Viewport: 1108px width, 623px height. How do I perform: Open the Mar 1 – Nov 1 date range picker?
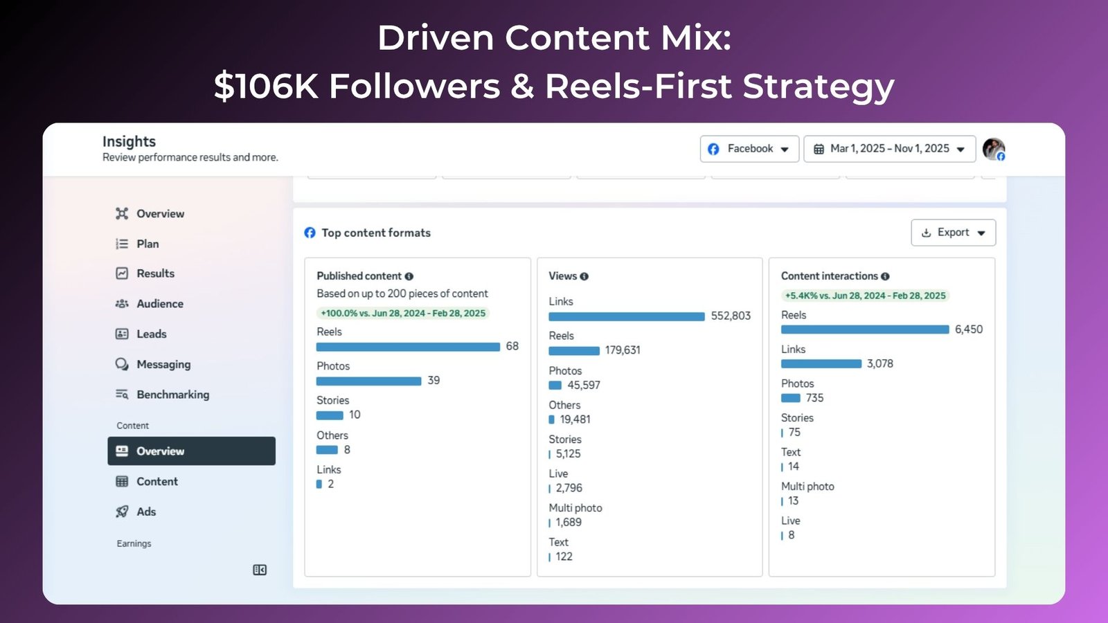pyautogui.click(x=889, y=149)
